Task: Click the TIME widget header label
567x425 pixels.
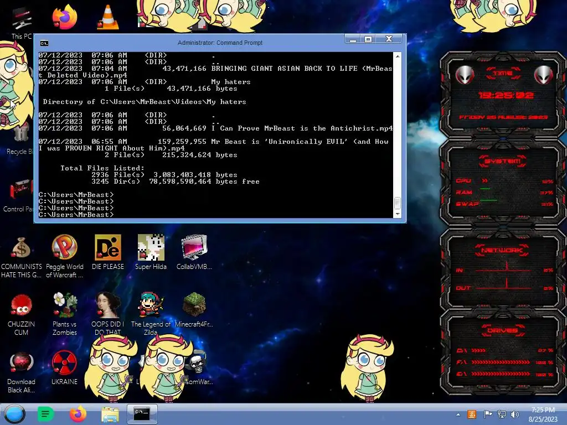Action: (x=503, y=73)
